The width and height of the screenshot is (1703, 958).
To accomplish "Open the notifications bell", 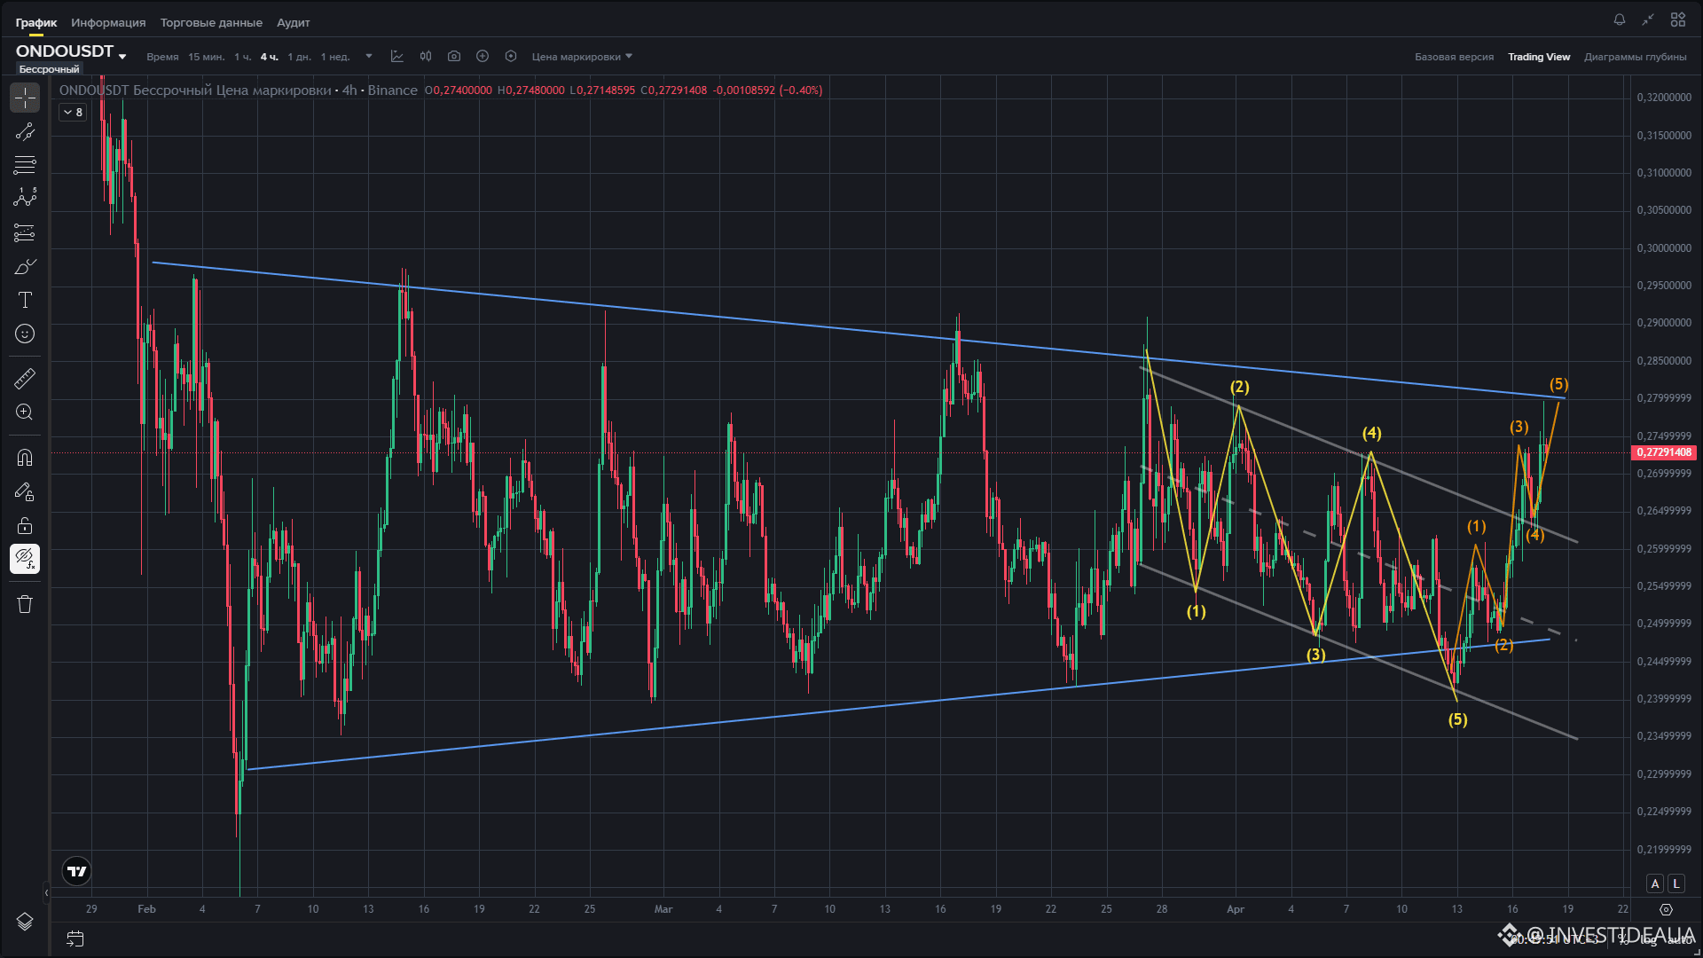I will point(1620,20).
